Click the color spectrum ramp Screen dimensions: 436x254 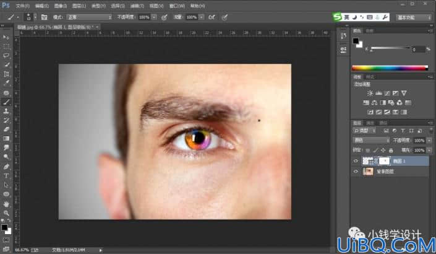click(390, 68)
